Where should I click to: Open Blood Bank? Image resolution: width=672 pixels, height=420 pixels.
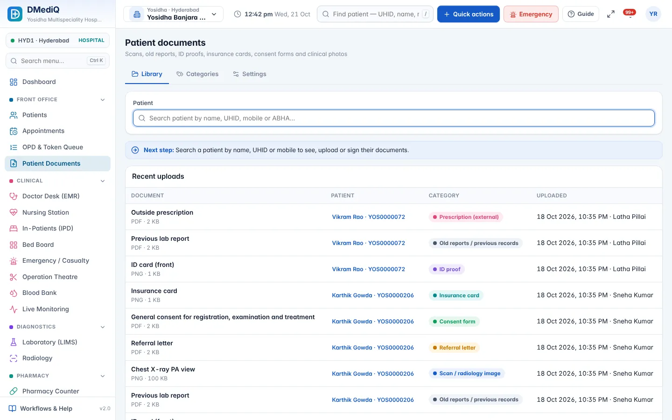coord(57,293)
